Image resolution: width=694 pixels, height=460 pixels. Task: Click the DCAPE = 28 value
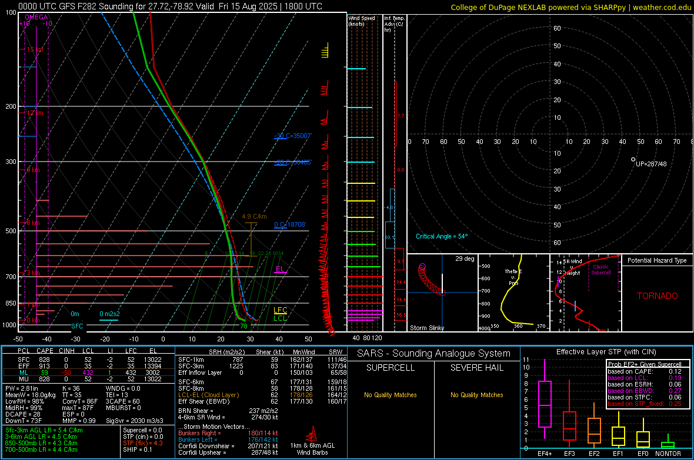click(x=23, y=414)
